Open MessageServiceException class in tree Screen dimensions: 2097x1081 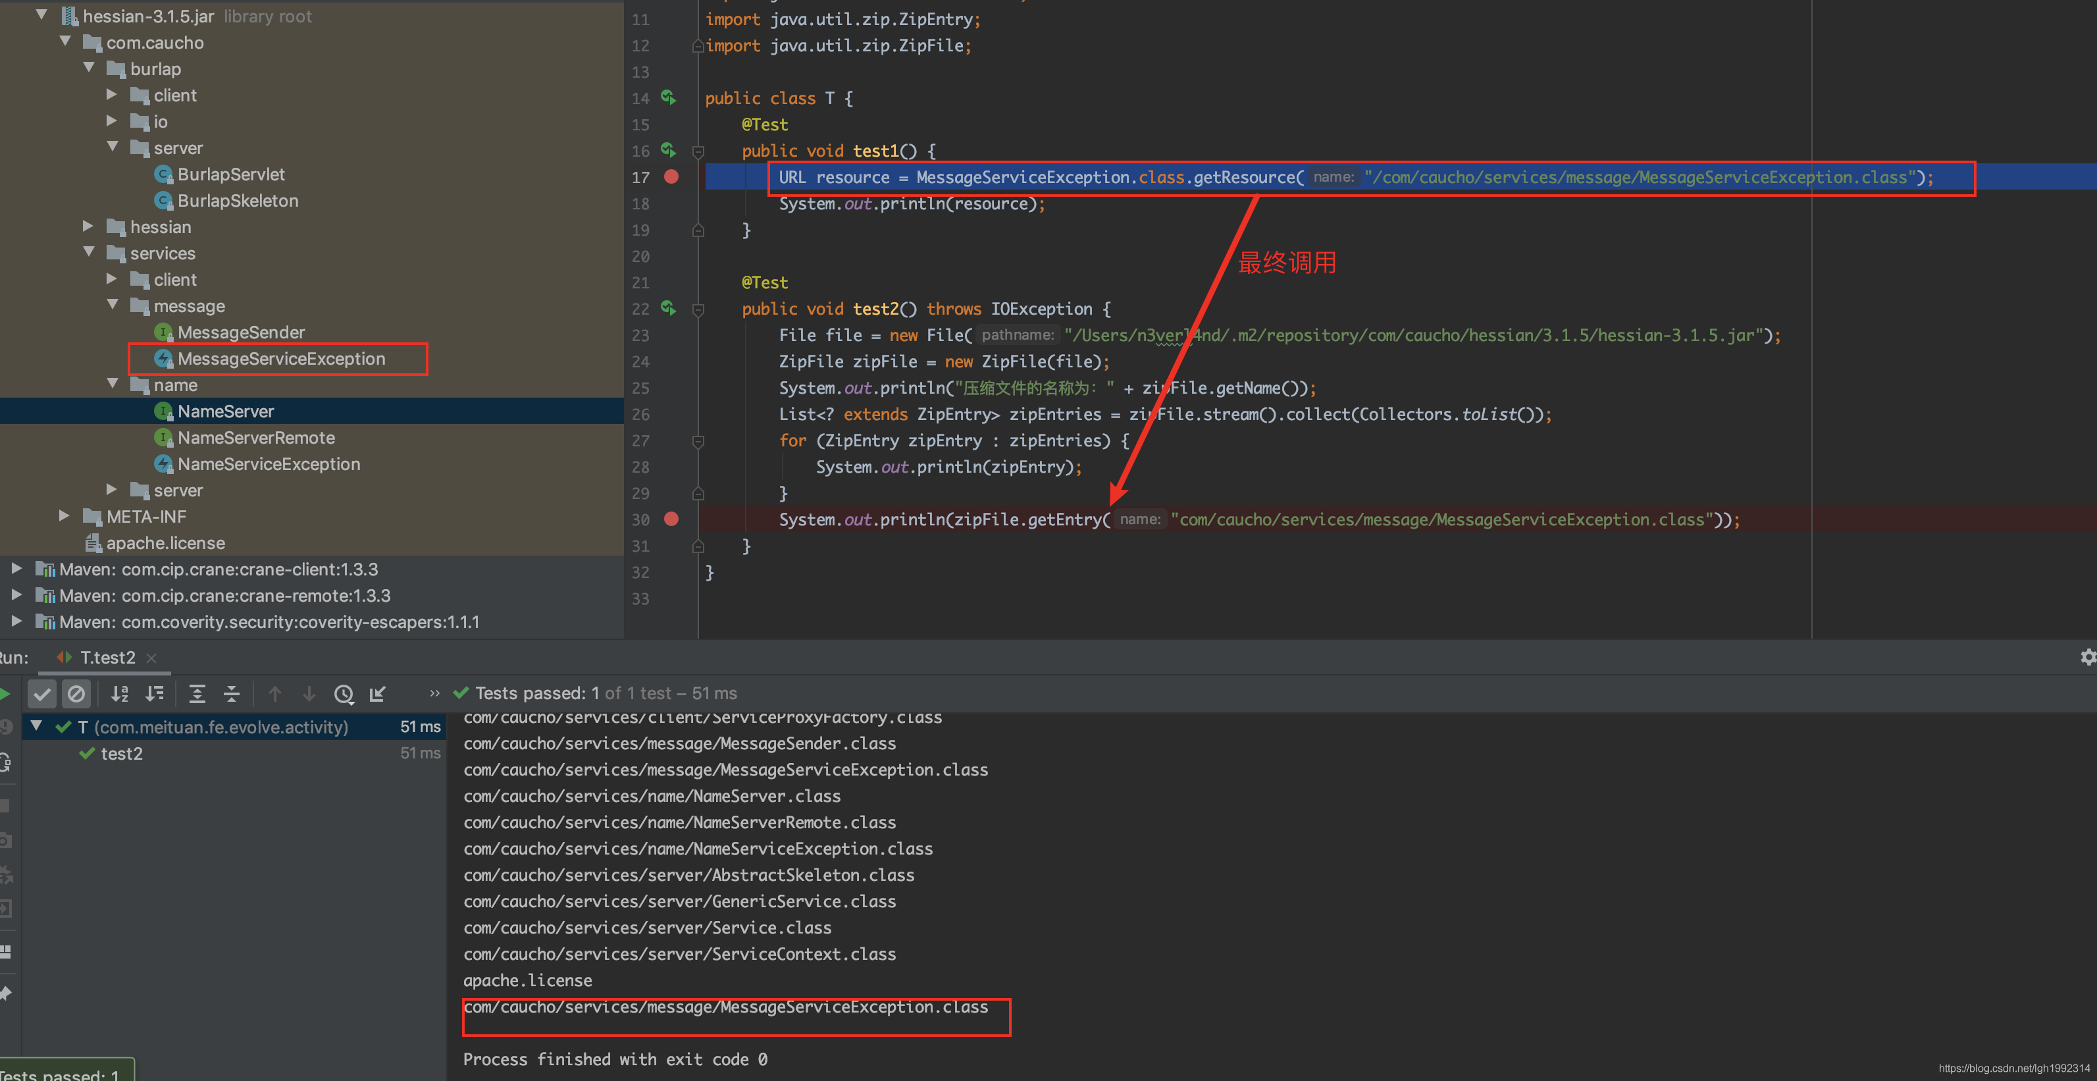[x=281, y=359]
